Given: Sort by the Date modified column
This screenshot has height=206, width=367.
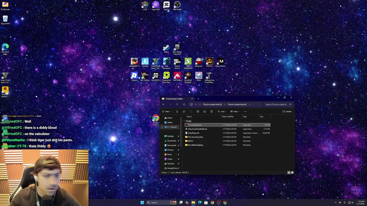Looking at the screenshot, I should click(228, 116).
